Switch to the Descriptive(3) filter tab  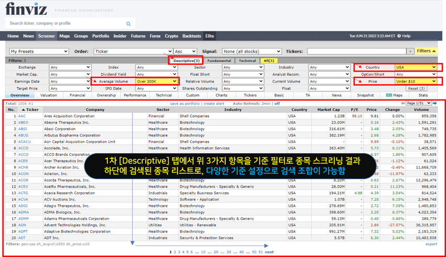pos(186,61)
